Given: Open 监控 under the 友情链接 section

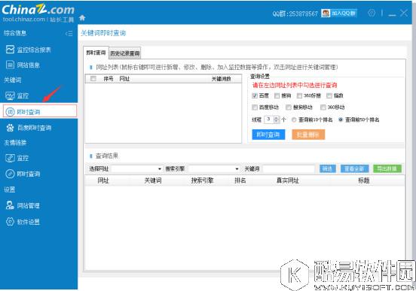Looking at the screenshot, I should pyautogui.click(x=17, y=158).
